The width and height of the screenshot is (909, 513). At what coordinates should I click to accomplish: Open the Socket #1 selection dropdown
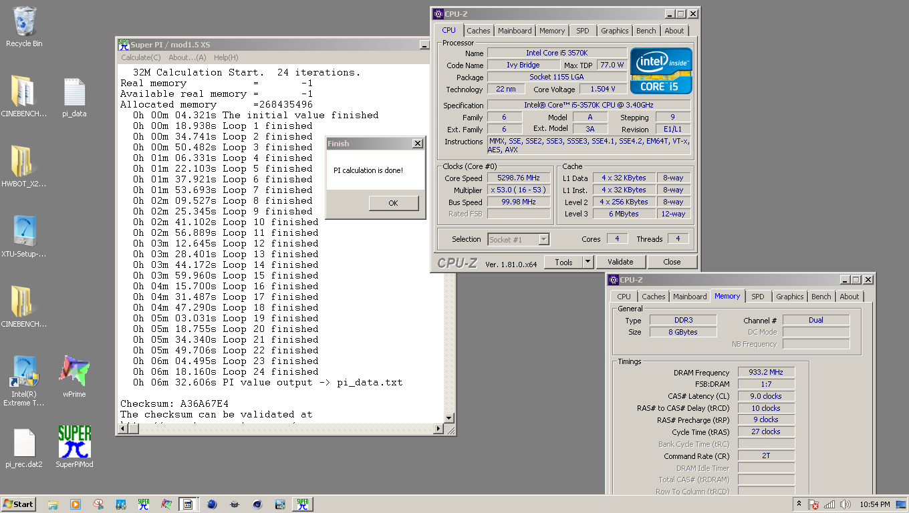point(519,239)
